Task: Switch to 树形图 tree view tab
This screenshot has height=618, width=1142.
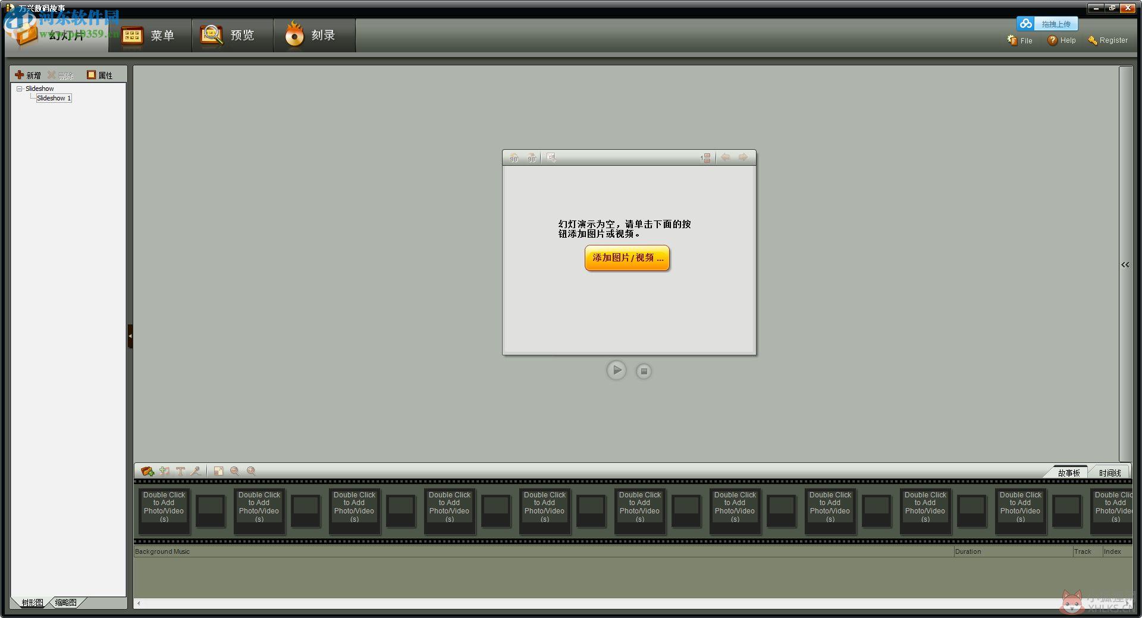Action: (x=32, y=603)
